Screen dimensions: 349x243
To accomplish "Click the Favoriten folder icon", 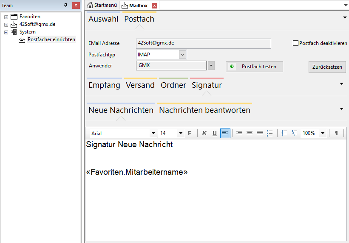I will tap(14, 17).
